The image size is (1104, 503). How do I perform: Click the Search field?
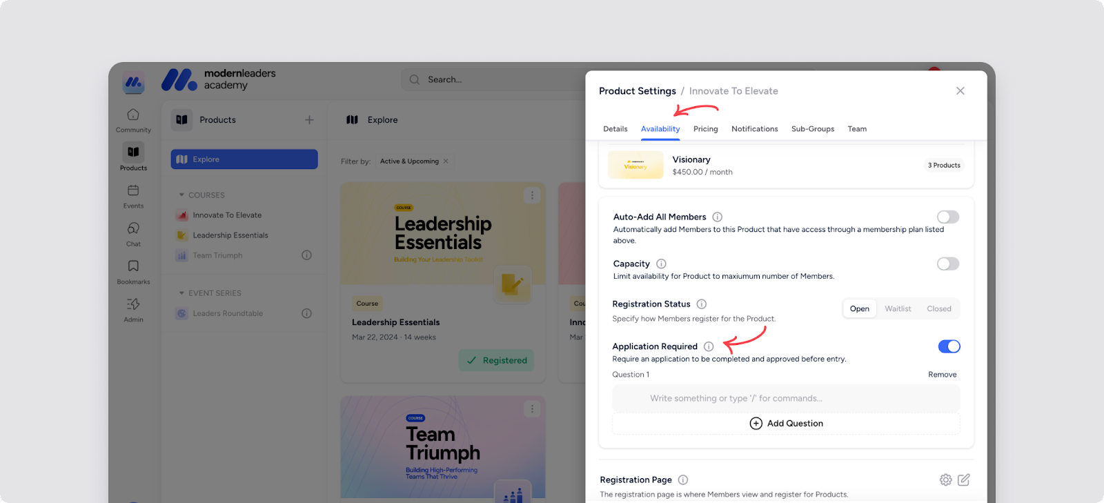click(x=493, y=79)
